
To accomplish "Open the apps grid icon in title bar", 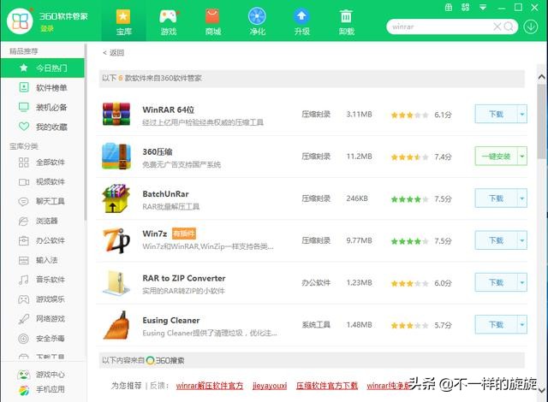I will pos(466,8).
